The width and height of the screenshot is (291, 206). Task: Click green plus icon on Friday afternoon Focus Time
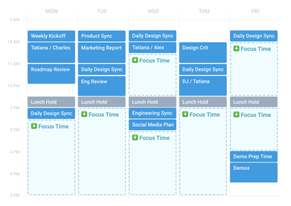point(237,114)
